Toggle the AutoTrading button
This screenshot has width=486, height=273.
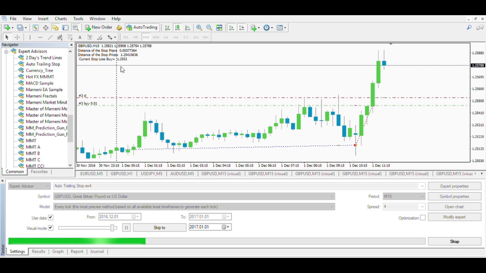point(142,27)
